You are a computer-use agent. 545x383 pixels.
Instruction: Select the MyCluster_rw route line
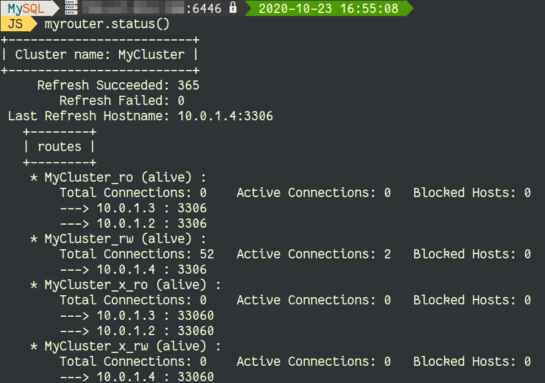tap(118, 239)
